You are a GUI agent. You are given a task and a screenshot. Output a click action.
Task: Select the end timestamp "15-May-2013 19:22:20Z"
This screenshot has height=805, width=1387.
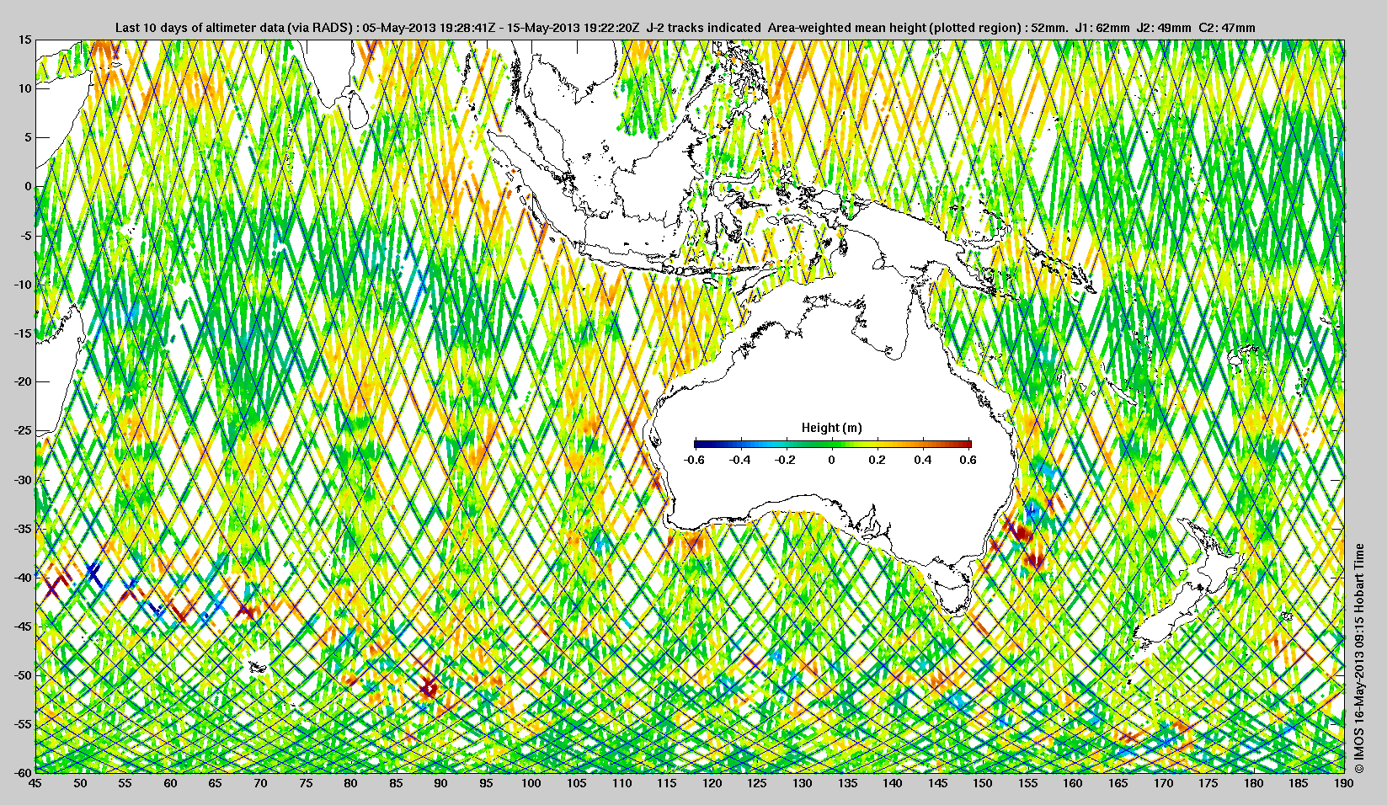click(574, 28)
